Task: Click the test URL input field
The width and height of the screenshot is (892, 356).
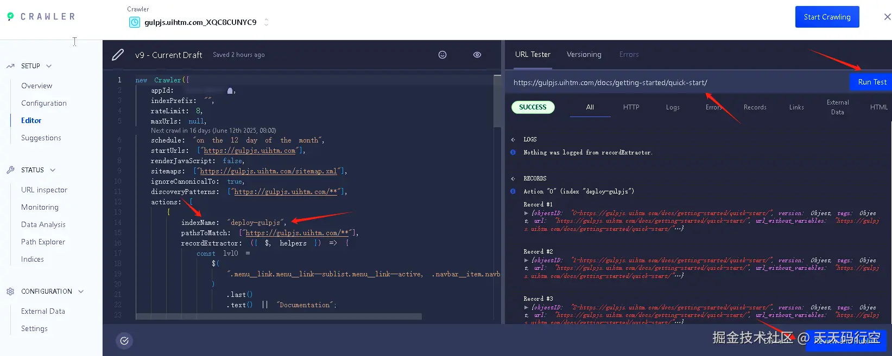Action: (x=677, y=82)
